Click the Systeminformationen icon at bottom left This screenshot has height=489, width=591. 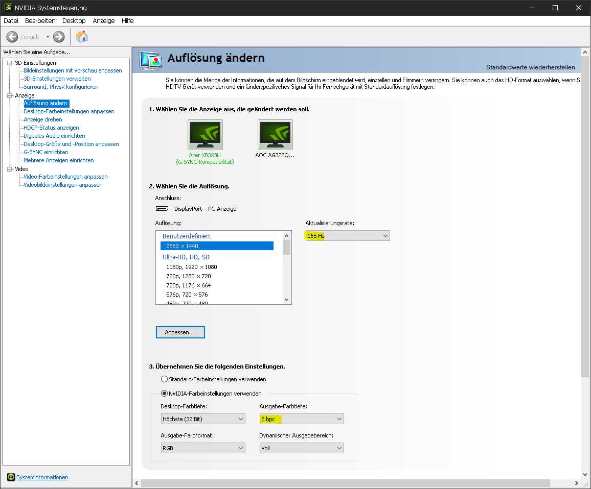pyautogui.click(x=11, y=477)
